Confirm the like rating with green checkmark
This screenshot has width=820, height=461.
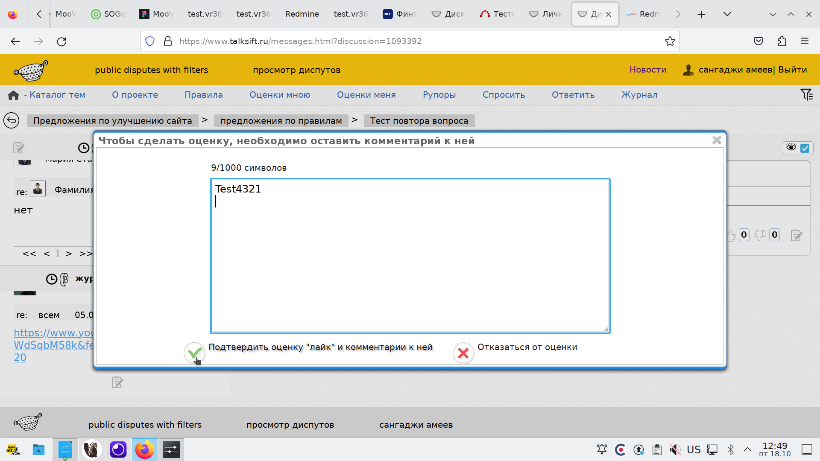(194, 353)
